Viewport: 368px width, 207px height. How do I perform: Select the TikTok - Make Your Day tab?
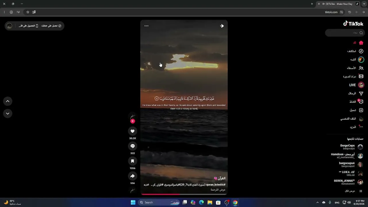point(338,4)
